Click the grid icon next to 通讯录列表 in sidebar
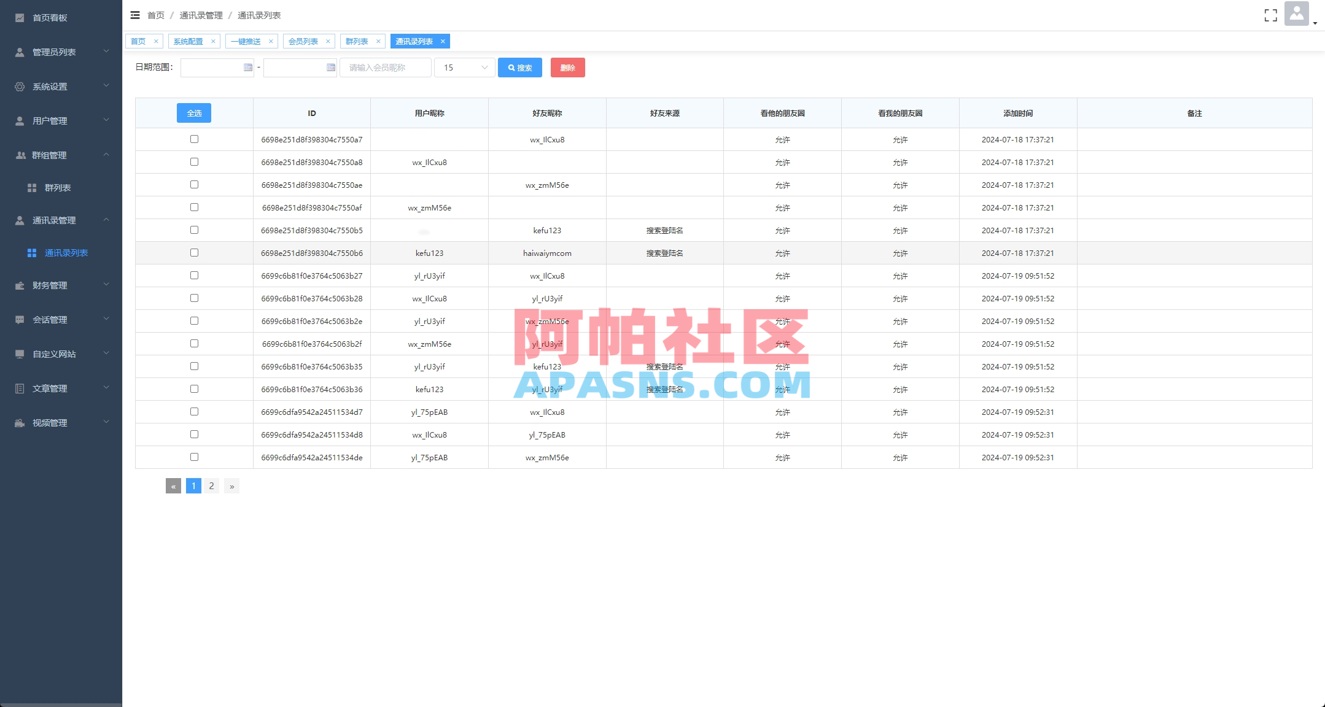This screenshot has height=707, width=1325. [33, 252]
